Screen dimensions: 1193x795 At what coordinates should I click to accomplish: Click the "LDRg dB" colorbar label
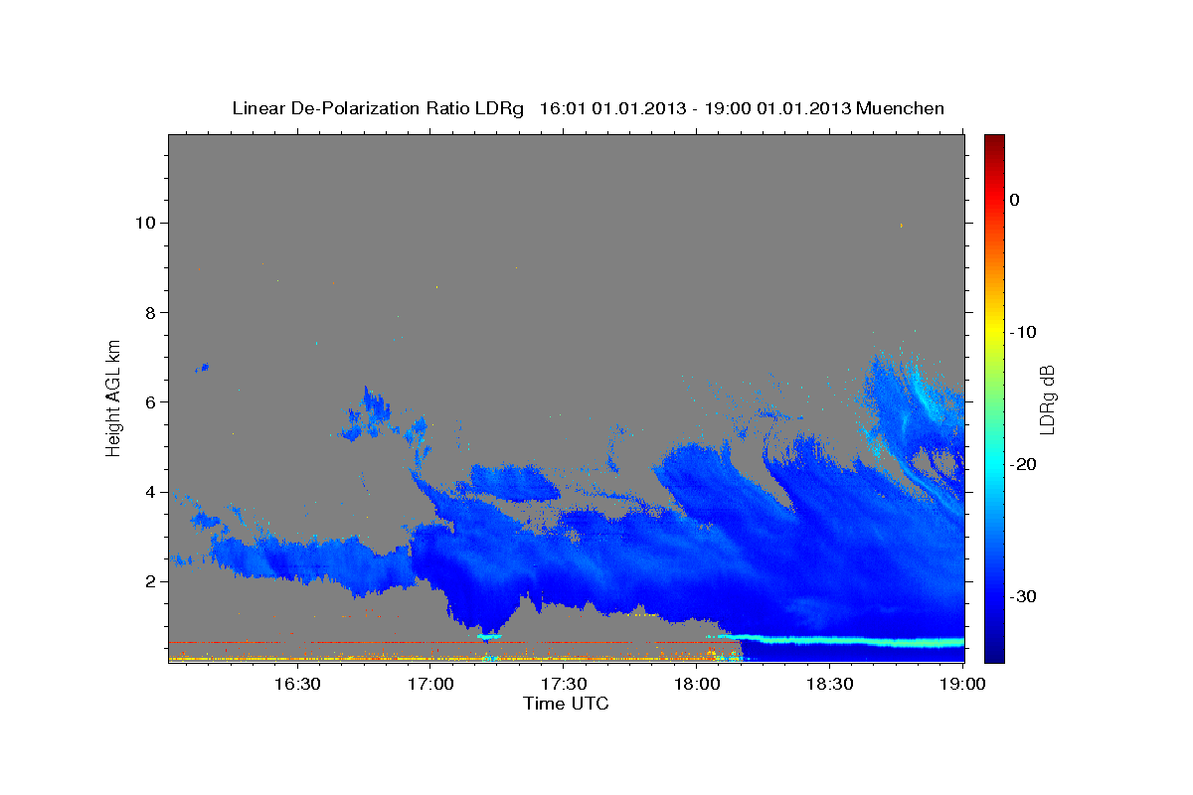pos(1047,397)
